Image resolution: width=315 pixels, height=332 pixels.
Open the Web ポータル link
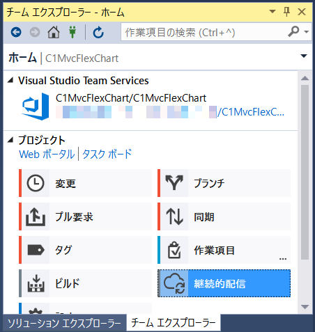click(47, 155)
